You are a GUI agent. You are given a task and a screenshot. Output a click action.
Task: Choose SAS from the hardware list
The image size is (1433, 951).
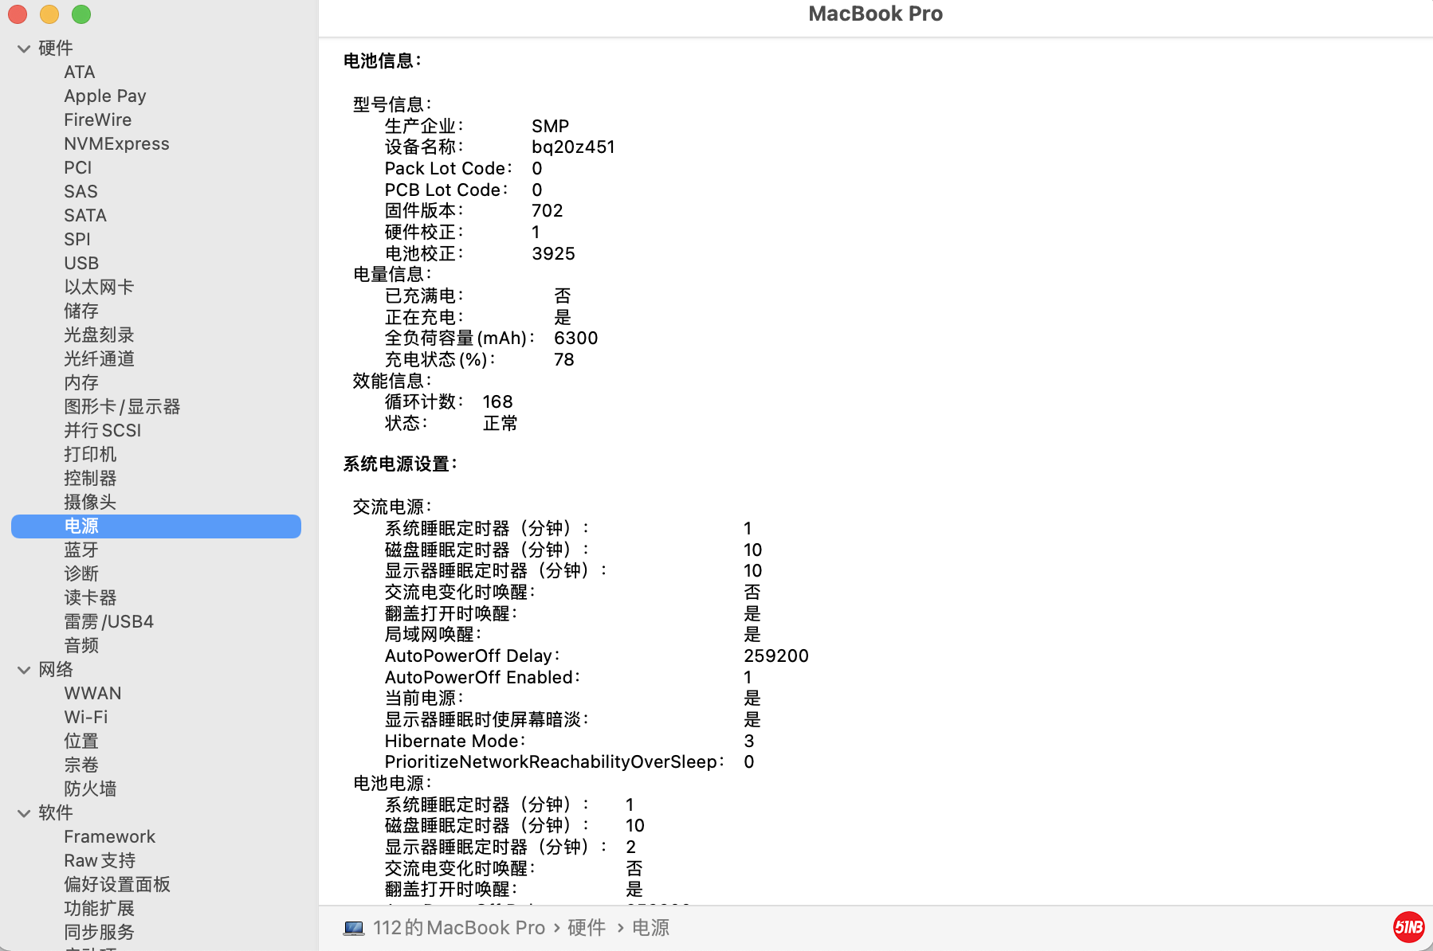80,192
